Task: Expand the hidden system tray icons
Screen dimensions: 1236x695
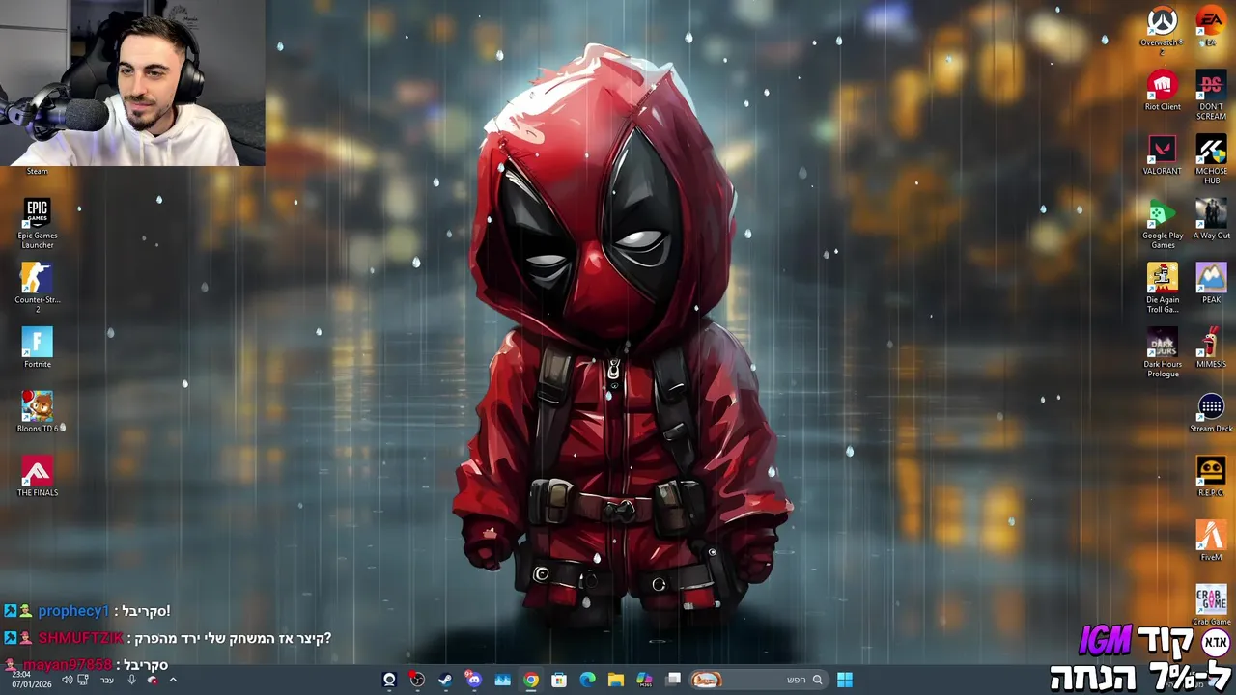Action: click(173, 680)
